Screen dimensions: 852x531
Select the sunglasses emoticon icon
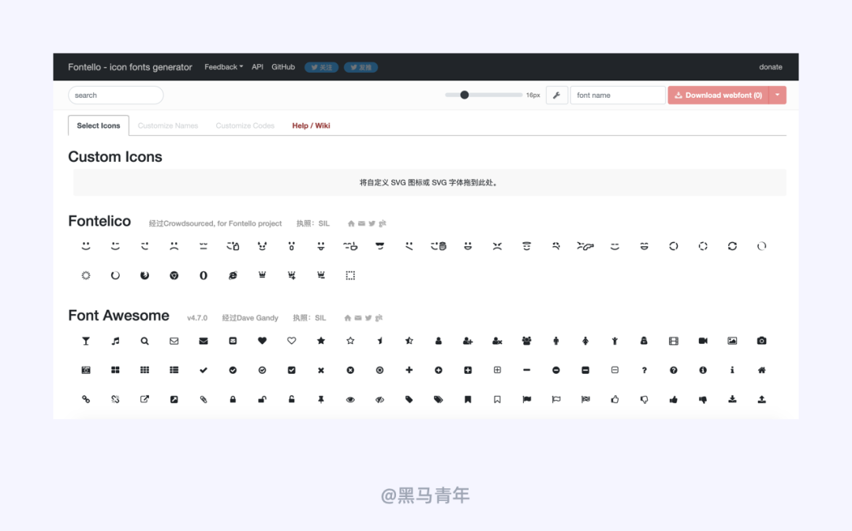(379, 246)
